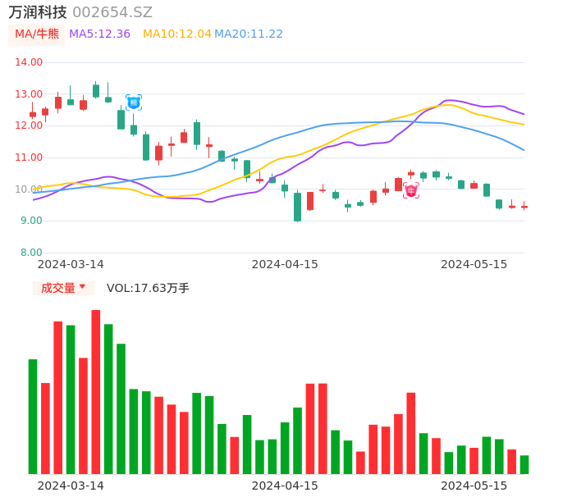Click the MA5:12.36 legend label

coord(99,34)
